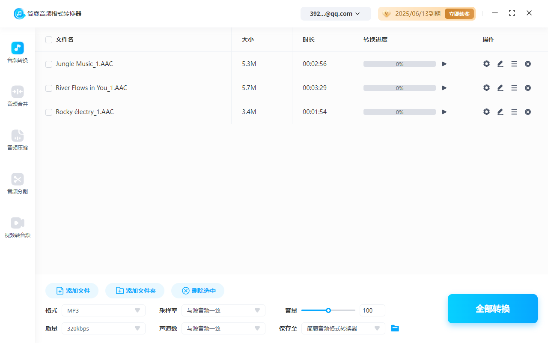Select the 音频分割 audio split tool
548x343 pixels.
click(17, 183)
